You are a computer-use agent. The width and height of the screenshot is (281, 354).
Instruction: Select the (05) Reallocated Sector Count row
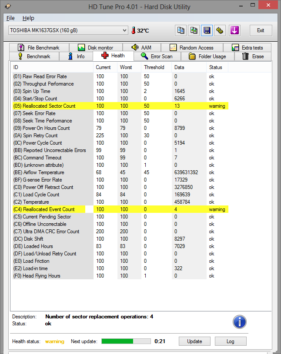pyautogui.click(x=120, y=106)
